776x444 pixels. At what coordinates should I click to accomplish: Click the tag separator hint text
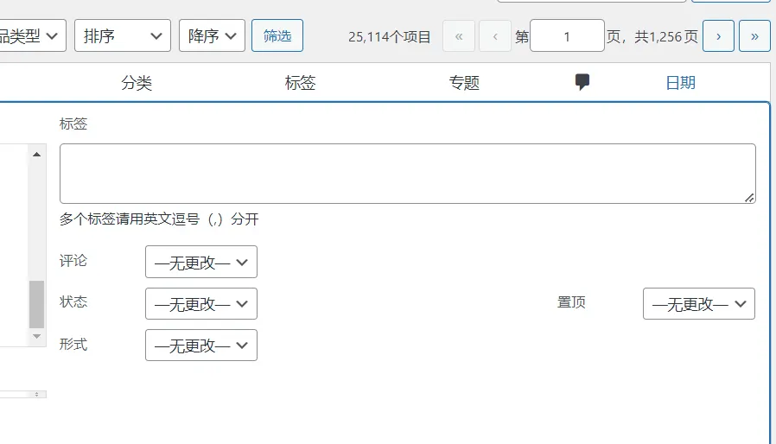[x=159, y=219]
